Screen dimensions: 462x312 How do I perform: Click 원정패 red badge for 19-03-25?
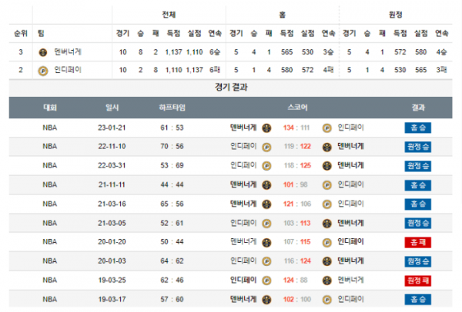coord(418,280)
